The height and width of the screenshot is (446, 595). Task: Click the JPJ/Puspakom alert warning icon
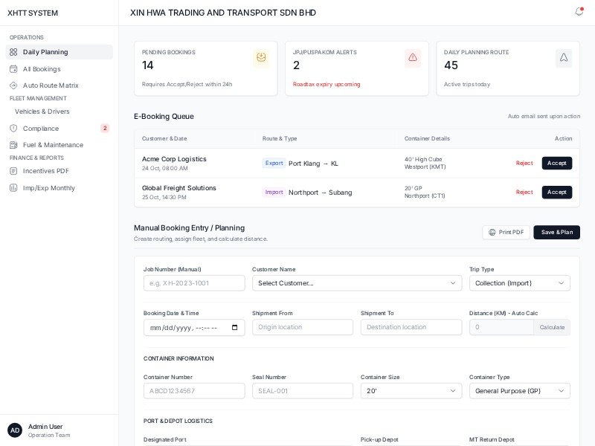click(413, 58)
